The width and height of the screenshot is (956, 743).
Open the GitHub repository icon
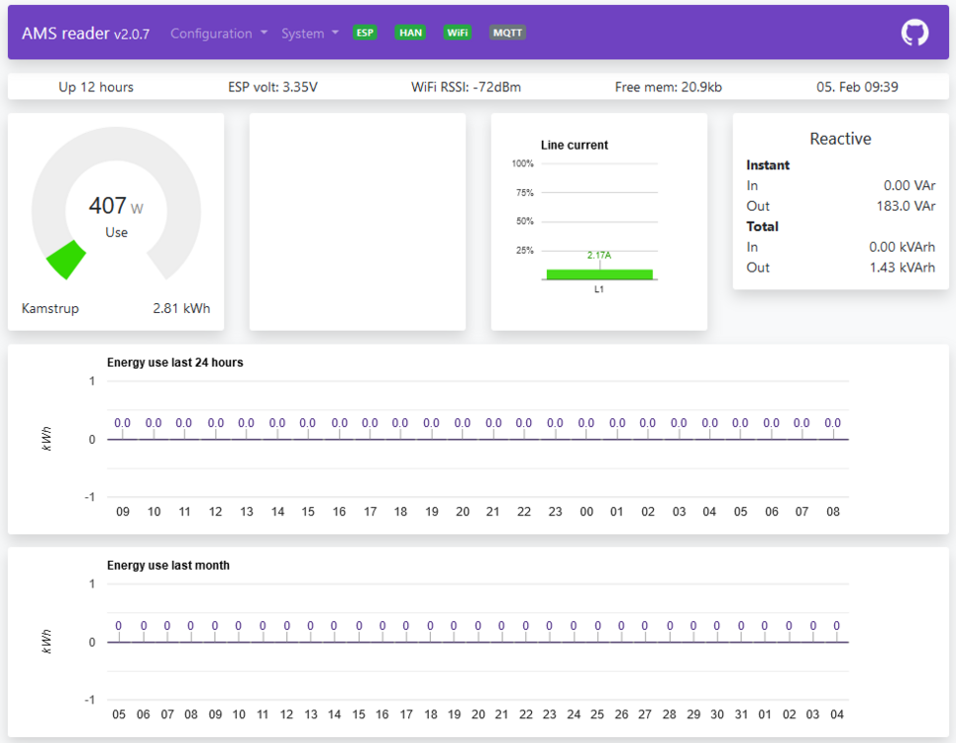point(914,33)
